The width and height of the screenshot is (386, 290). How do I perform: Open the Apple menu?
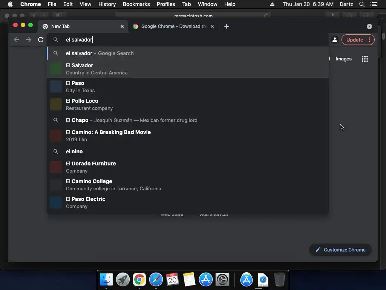(10, 4)
